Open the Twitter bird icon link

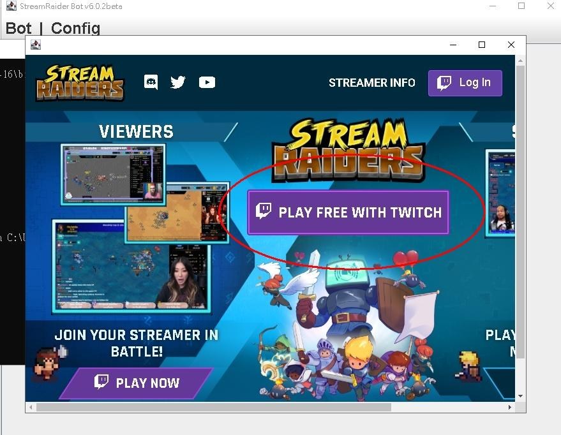[178, 82]
